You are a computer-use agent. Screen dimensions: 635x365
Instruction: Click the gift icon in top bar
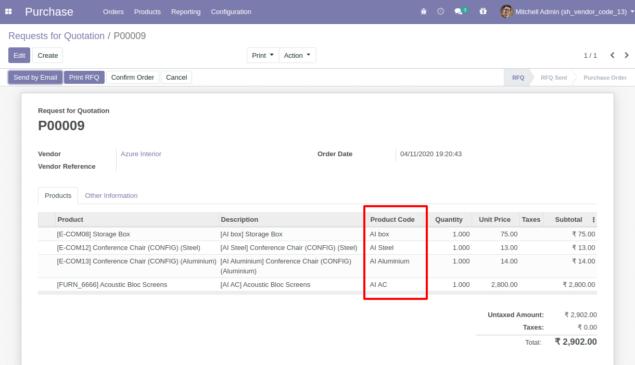pos(483,11)
